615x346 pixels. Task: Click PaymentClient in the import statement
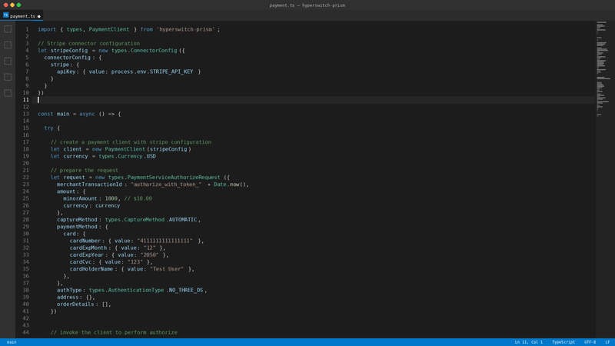(x=108, y=29)
